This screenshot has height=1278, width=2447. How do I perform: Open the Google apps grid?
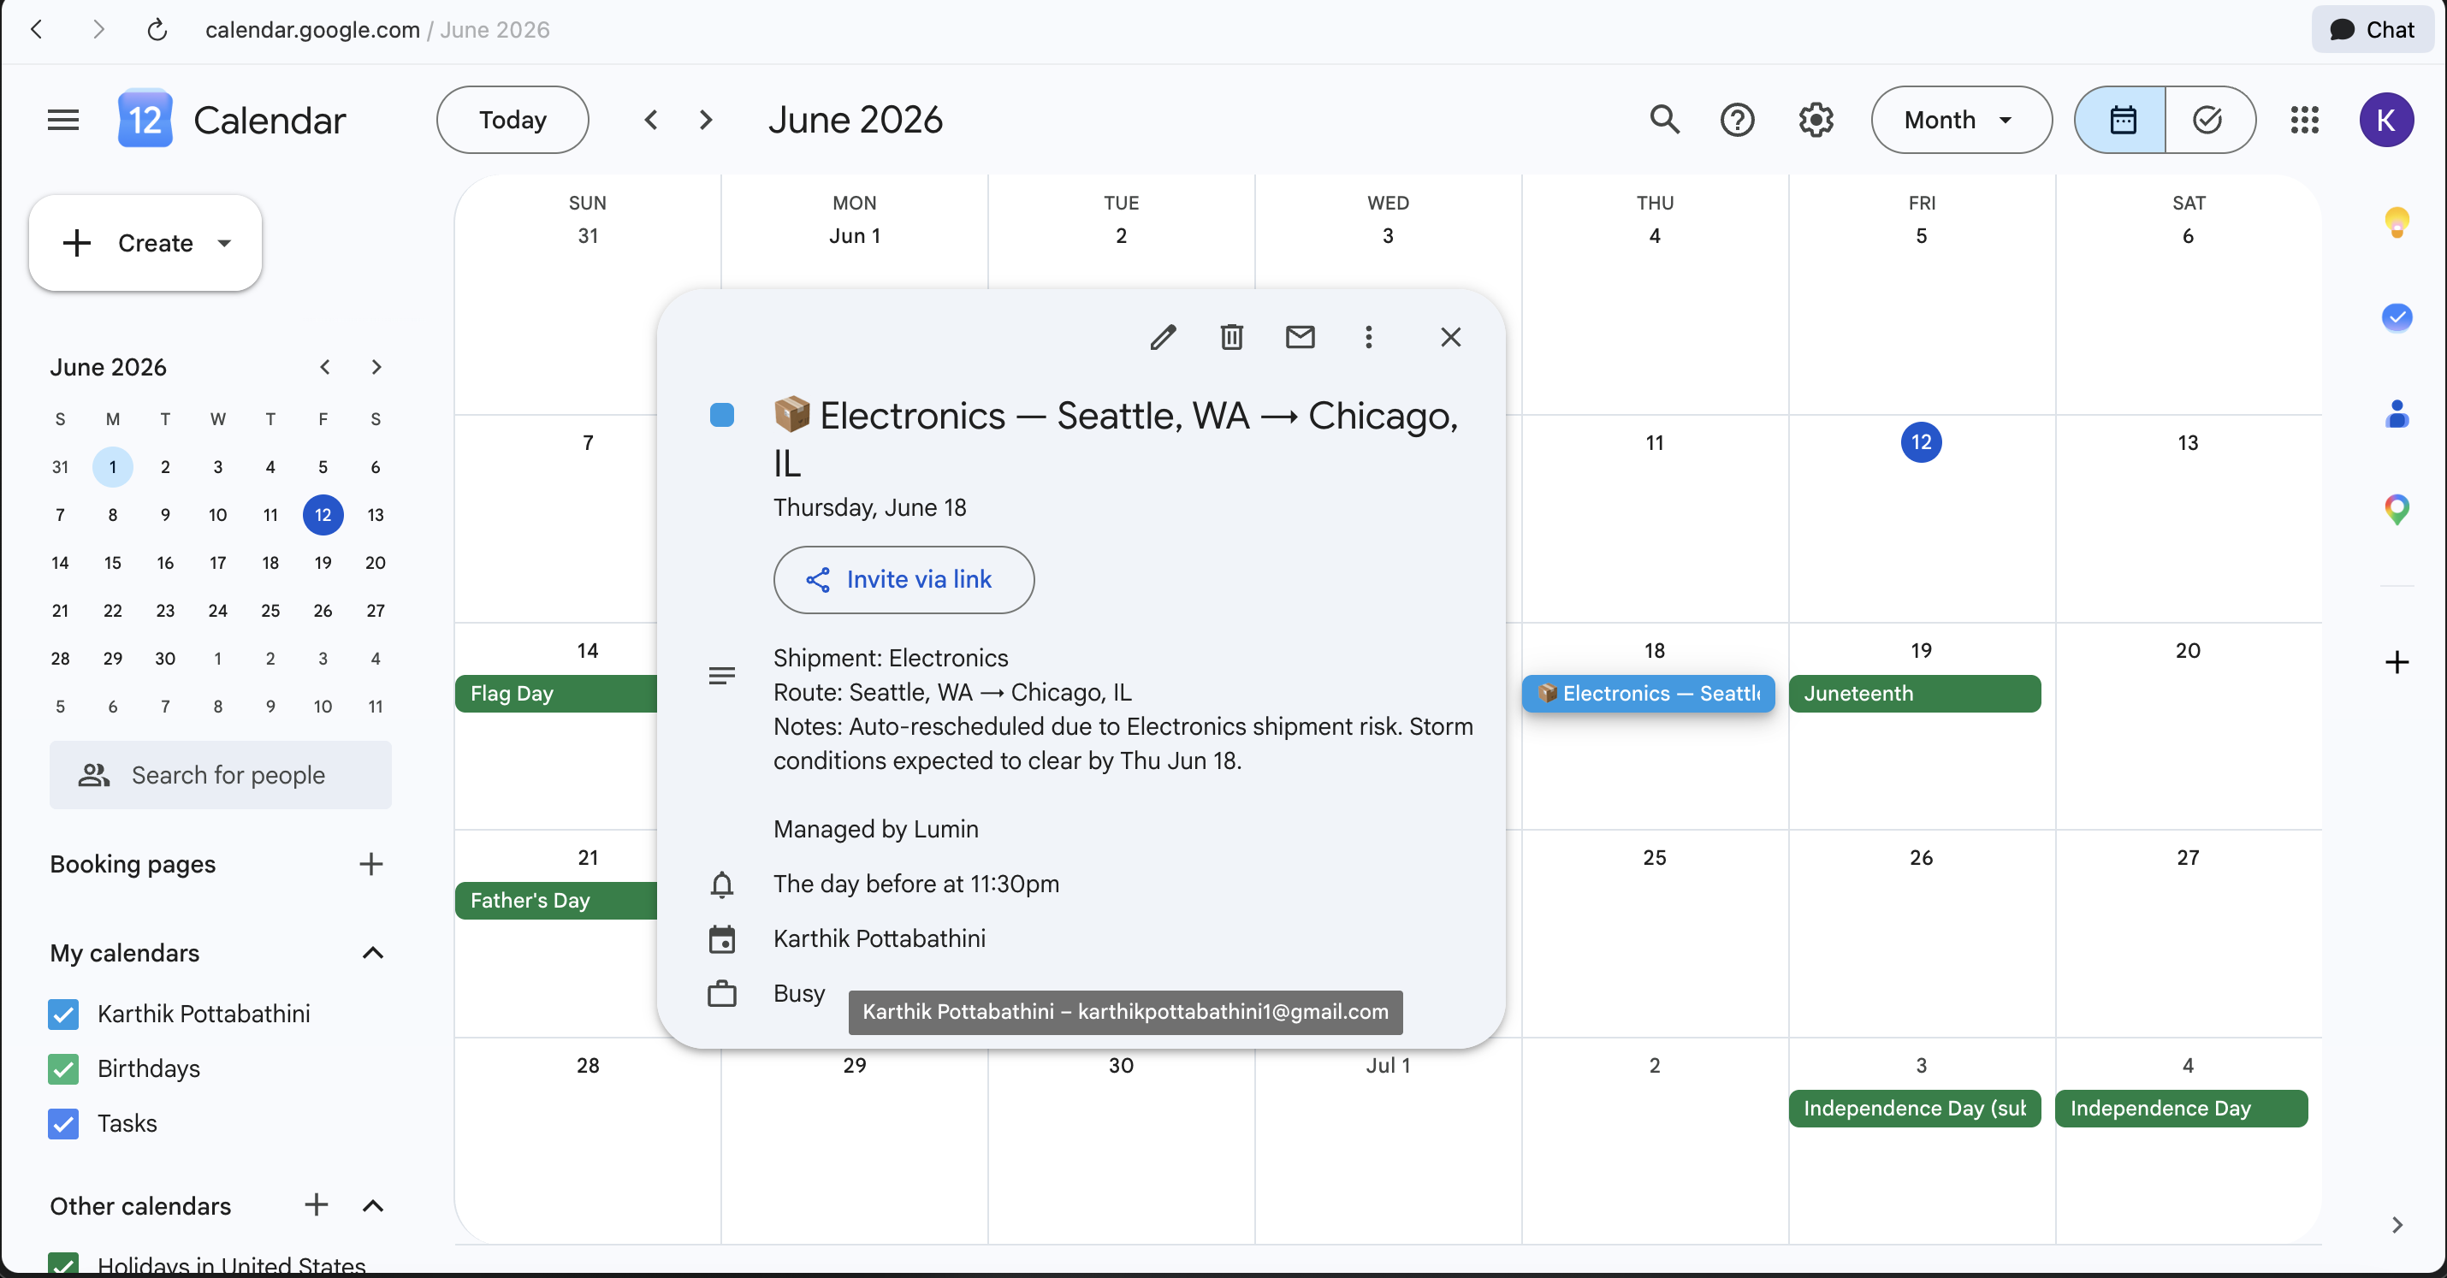point(2304,120)
